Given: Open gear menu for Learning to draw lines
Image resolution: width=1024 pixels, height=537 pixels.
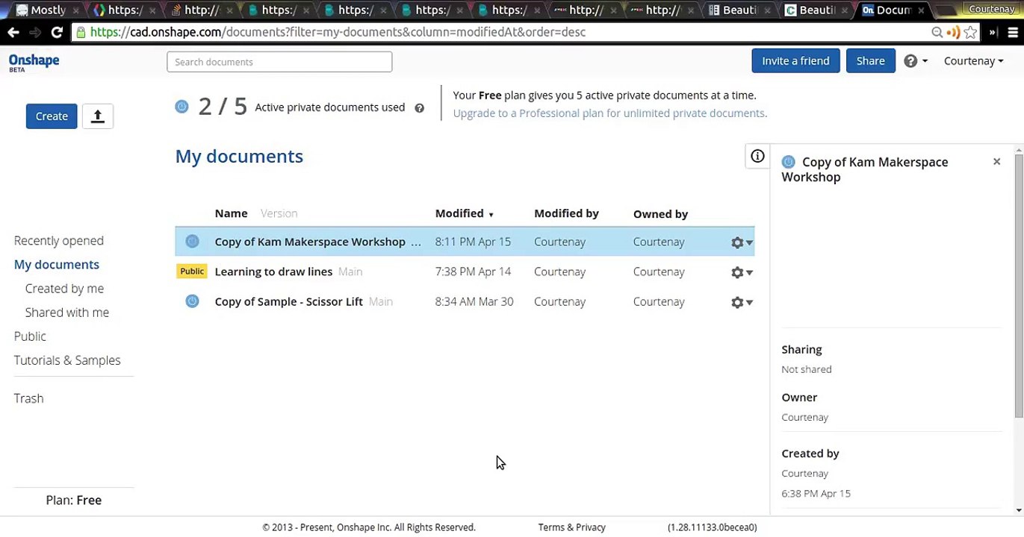Looking at the screenshot, I should coord(742,272).
